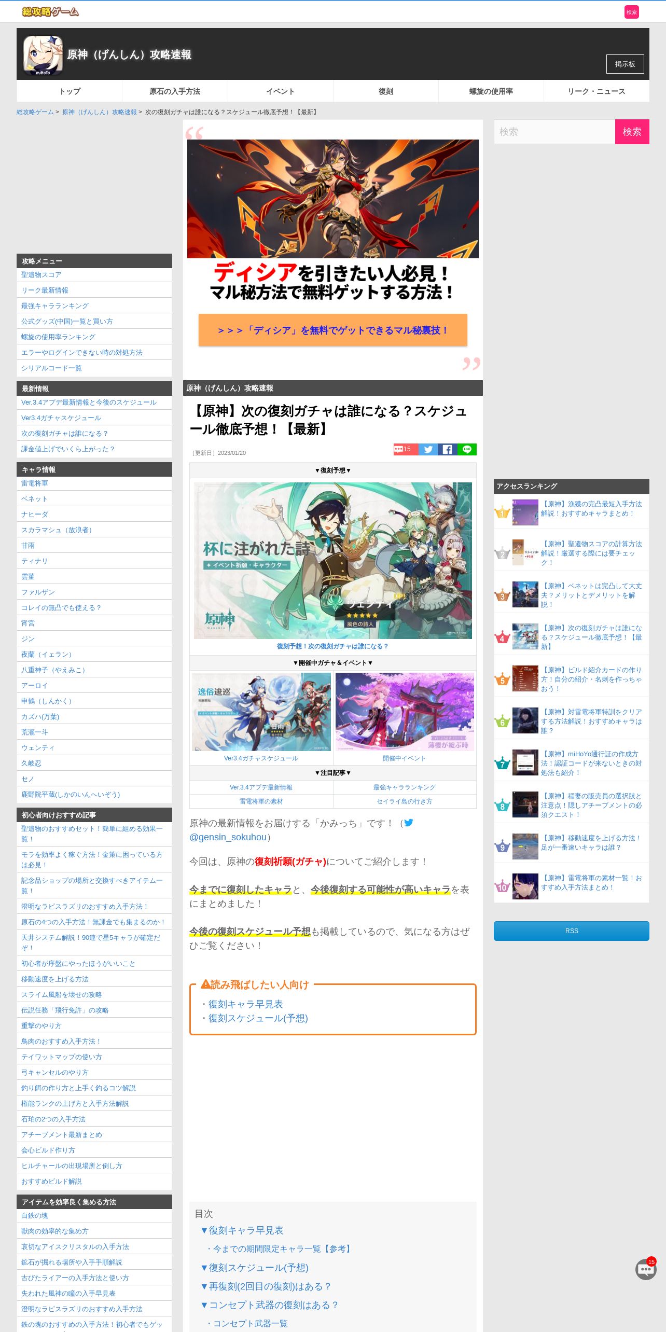666x1332 pixels.
Task: Open the red comments counter showing 15
Action: (x=406, y=449)
